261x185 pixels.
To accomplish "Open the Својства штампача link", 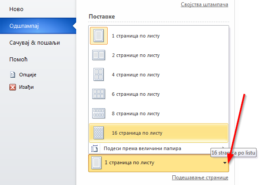I will pyautogui.click(x=204, y=4).
